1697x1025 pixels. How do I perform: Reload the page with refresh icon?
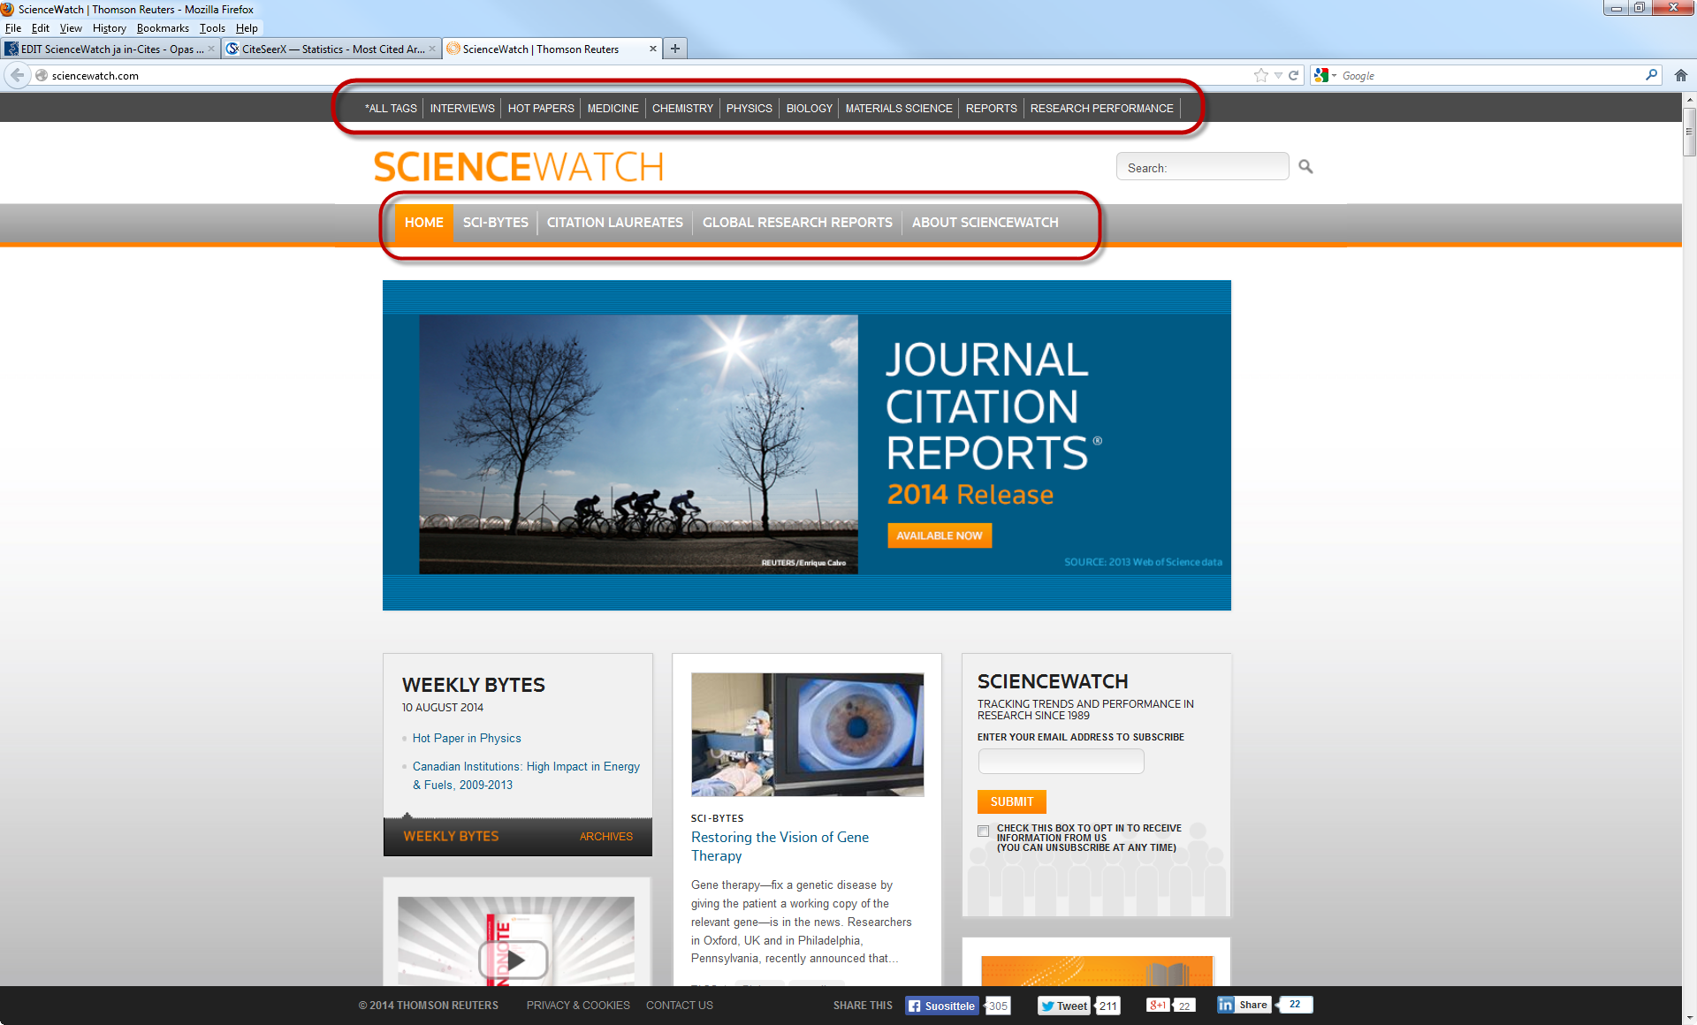(x=1293, y=76)
